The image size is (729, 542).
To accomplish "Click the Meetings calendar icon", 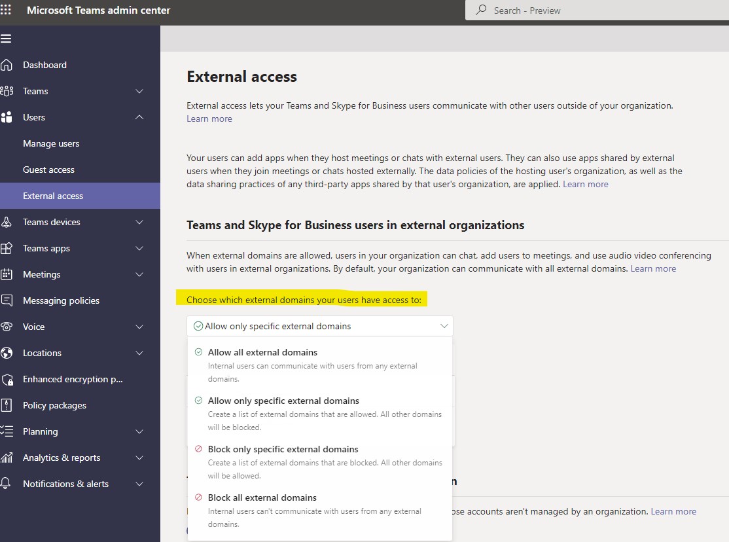I will pyautogui.click(x=7, y=274).
